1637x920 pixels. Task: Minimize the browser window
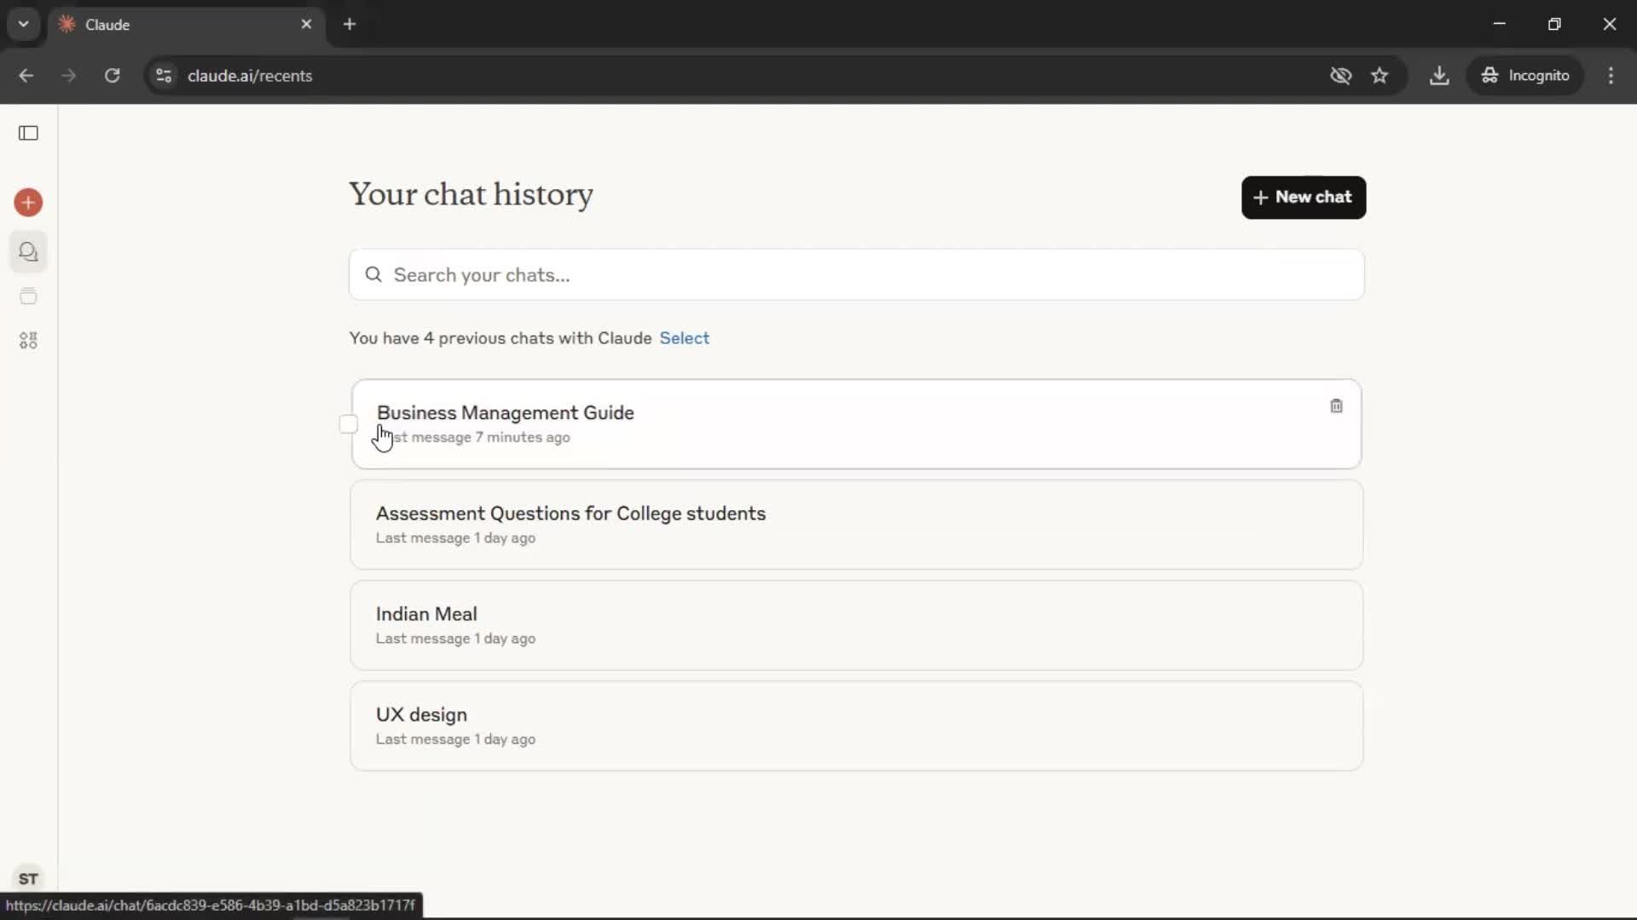click(x=1499, y=24)
